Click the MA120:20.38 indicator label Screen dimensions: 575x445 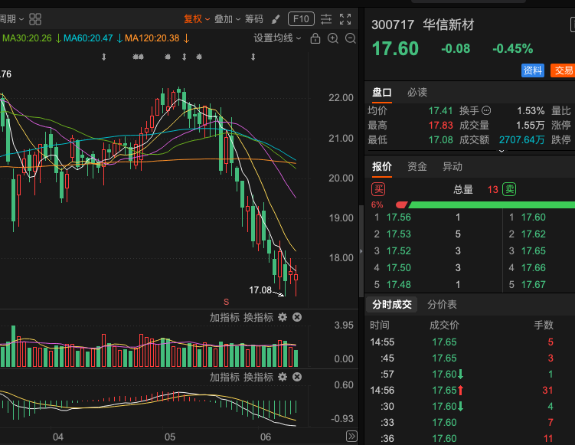pyautogui.click(x=152, y=38)
